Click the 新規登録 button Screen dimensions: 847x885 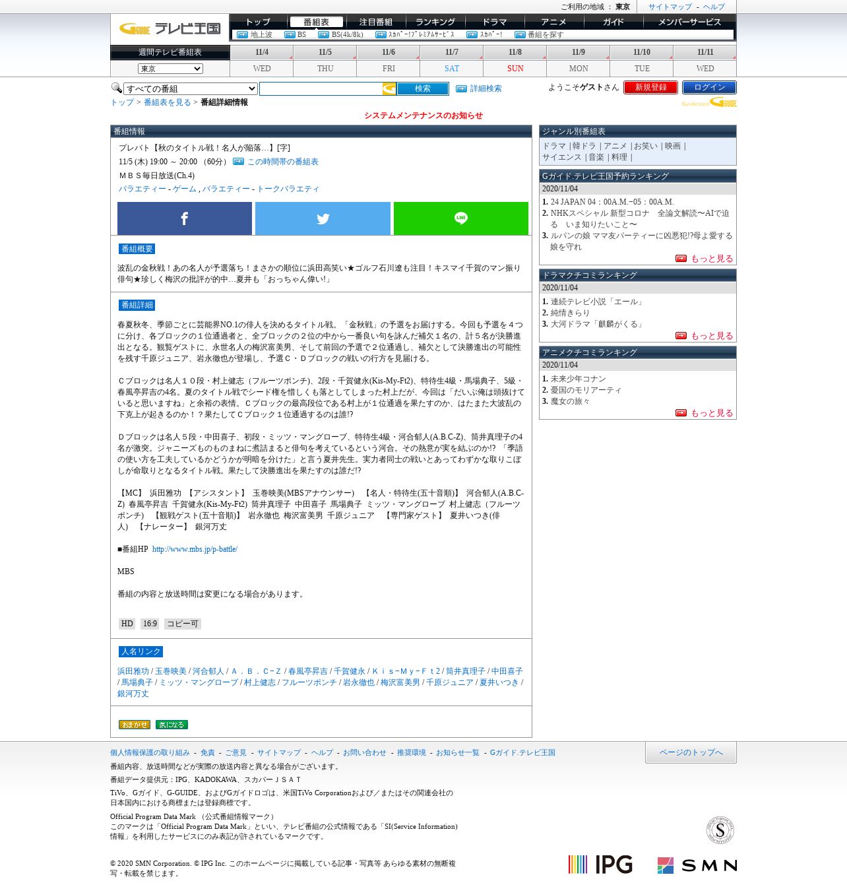coord(650,87)
